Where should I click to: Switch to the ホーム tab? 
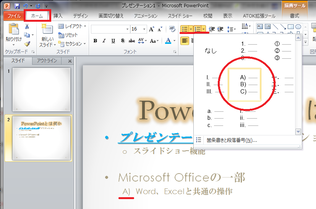[37, 16]
